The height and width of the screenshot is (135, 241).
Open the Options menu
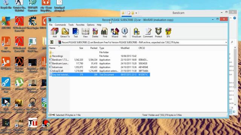click(x=90, y=25)
